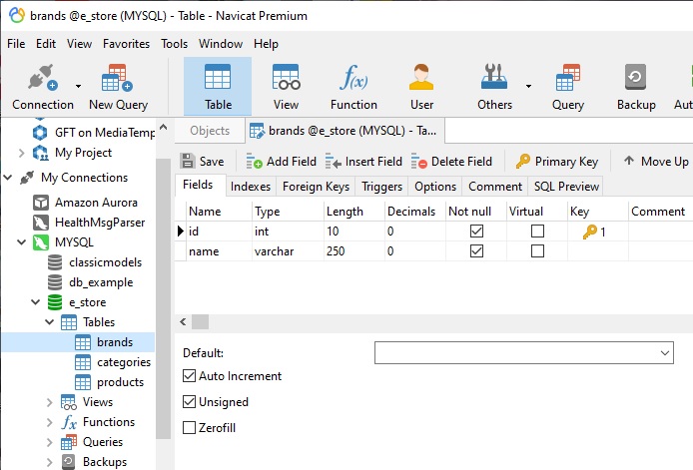
Task: Switch to the Foreign Keys tab
Action: pyautogui.click(x=316, y=187)
